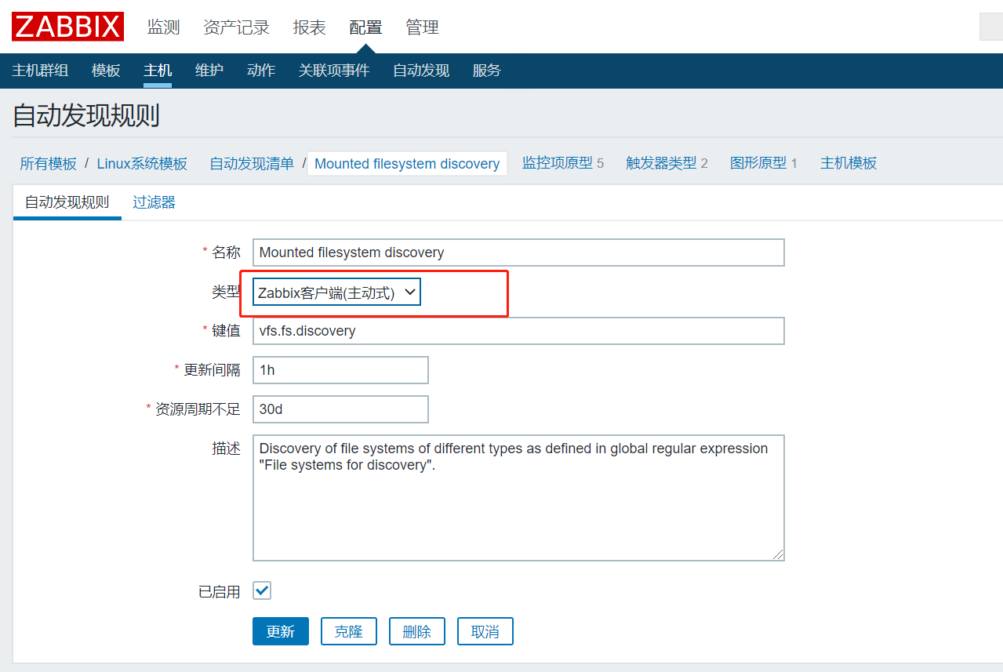The height and width of the screenshot is (672, 1003).
Task: Open the 管理 top menu
Action: (422, 27)
